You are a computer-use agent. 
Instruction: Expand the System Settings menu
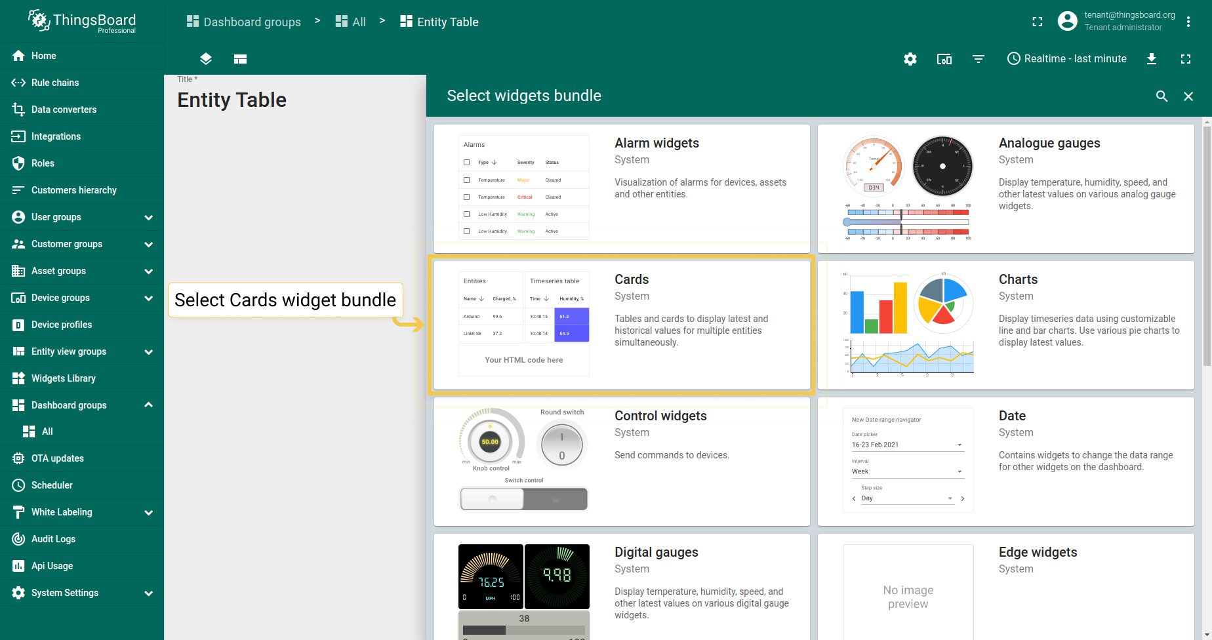pyautogui.click(x=148, y=593)
